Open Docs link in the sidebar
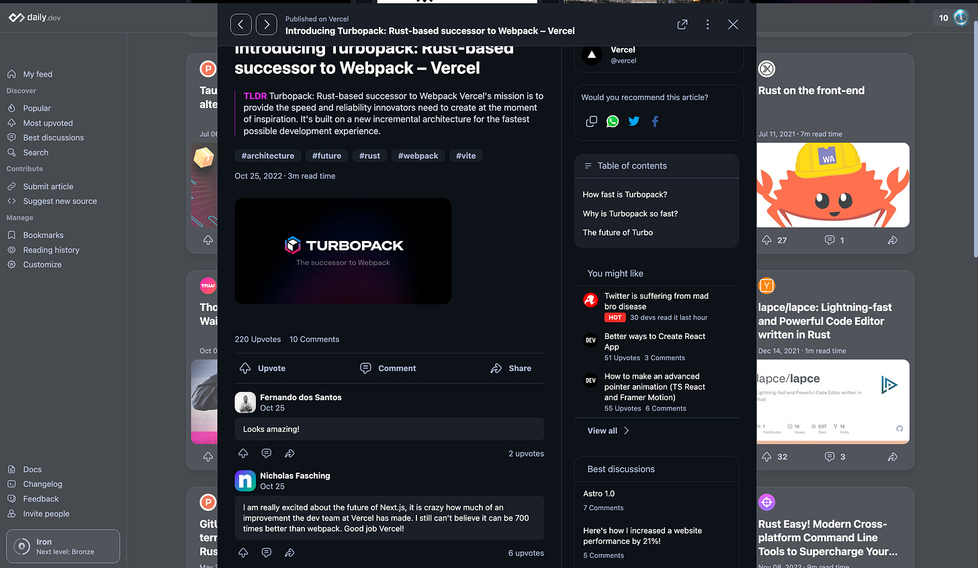This screenshot has height=568, width=978. tap(32, 470)
